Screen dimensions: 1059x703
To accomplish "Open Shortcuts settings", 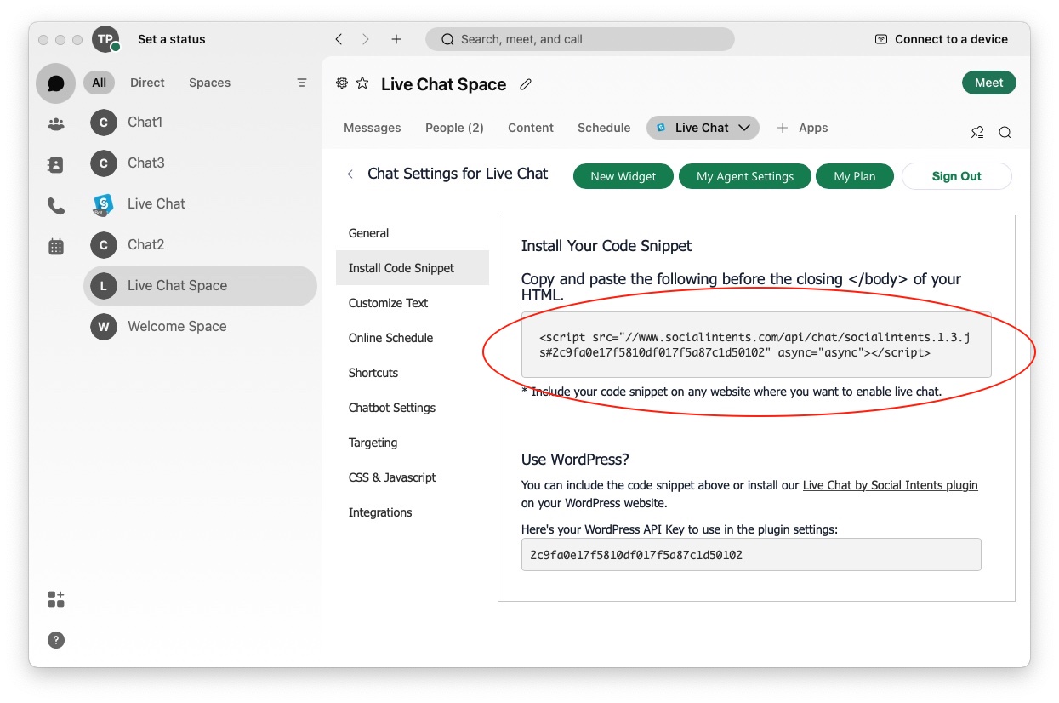I will [x=412, y=373].
